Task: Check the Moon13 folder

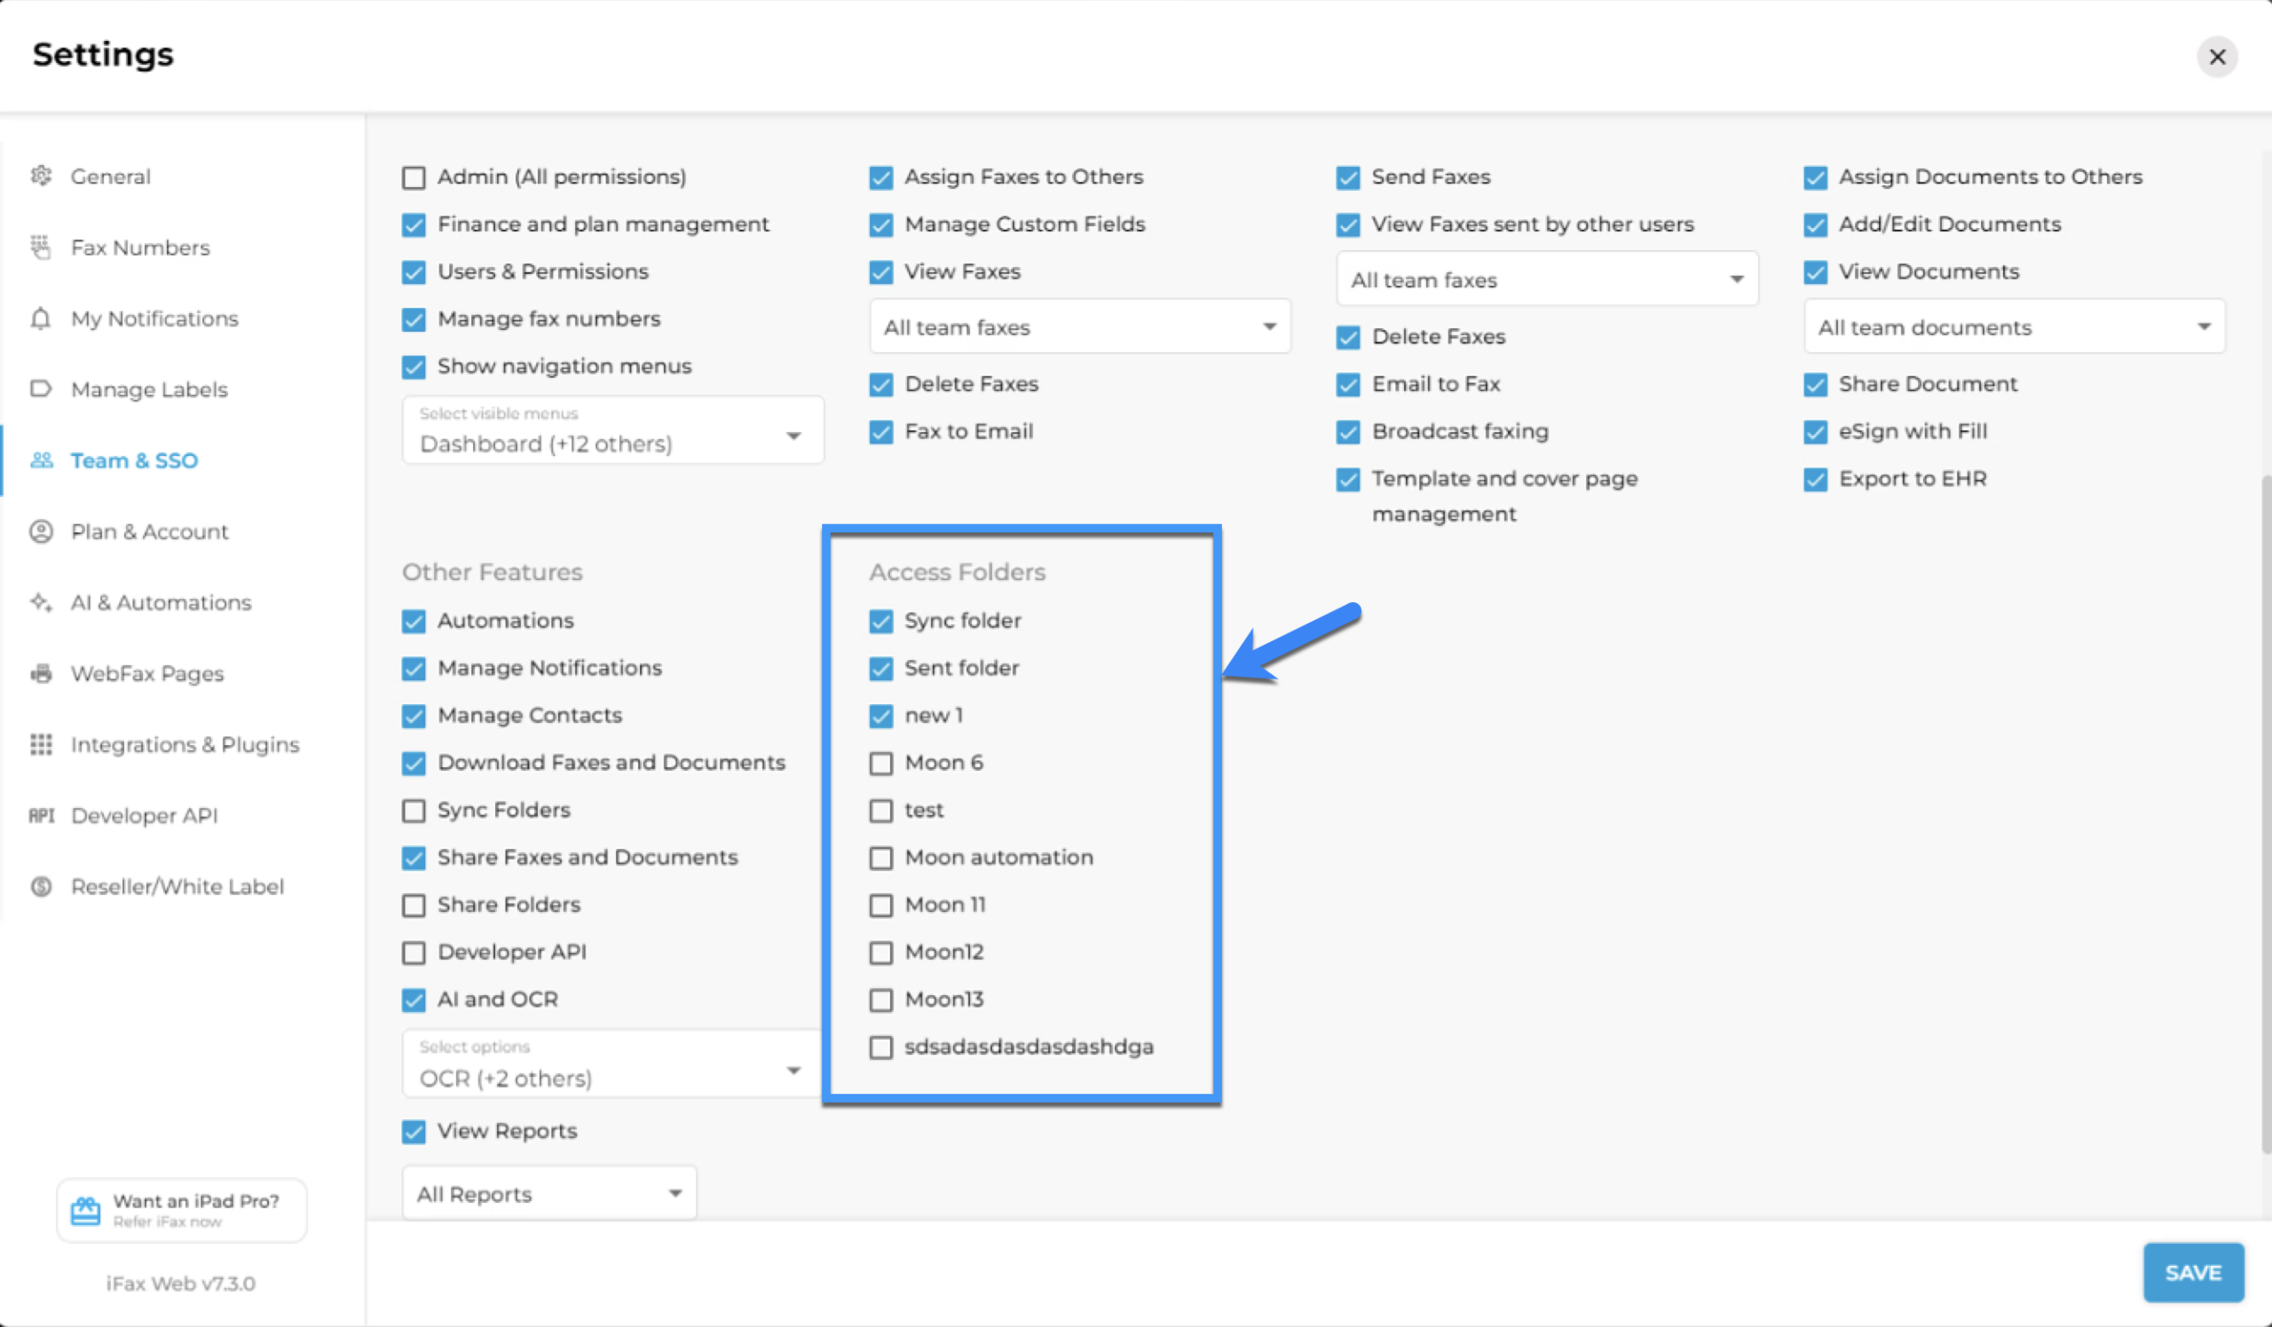Action: pos(881,1000)
